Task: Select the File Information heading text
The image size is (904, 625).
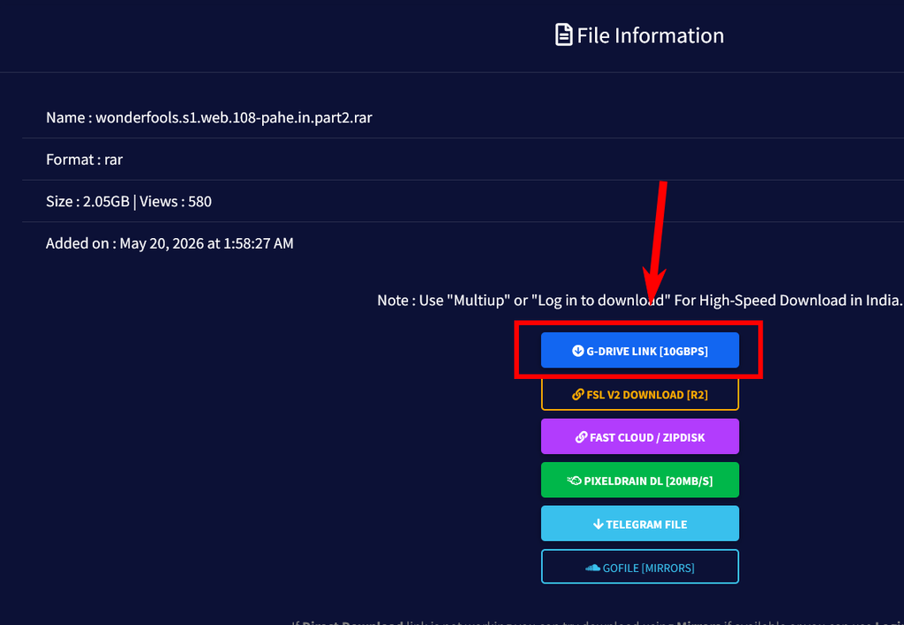Action: point(650,35)
